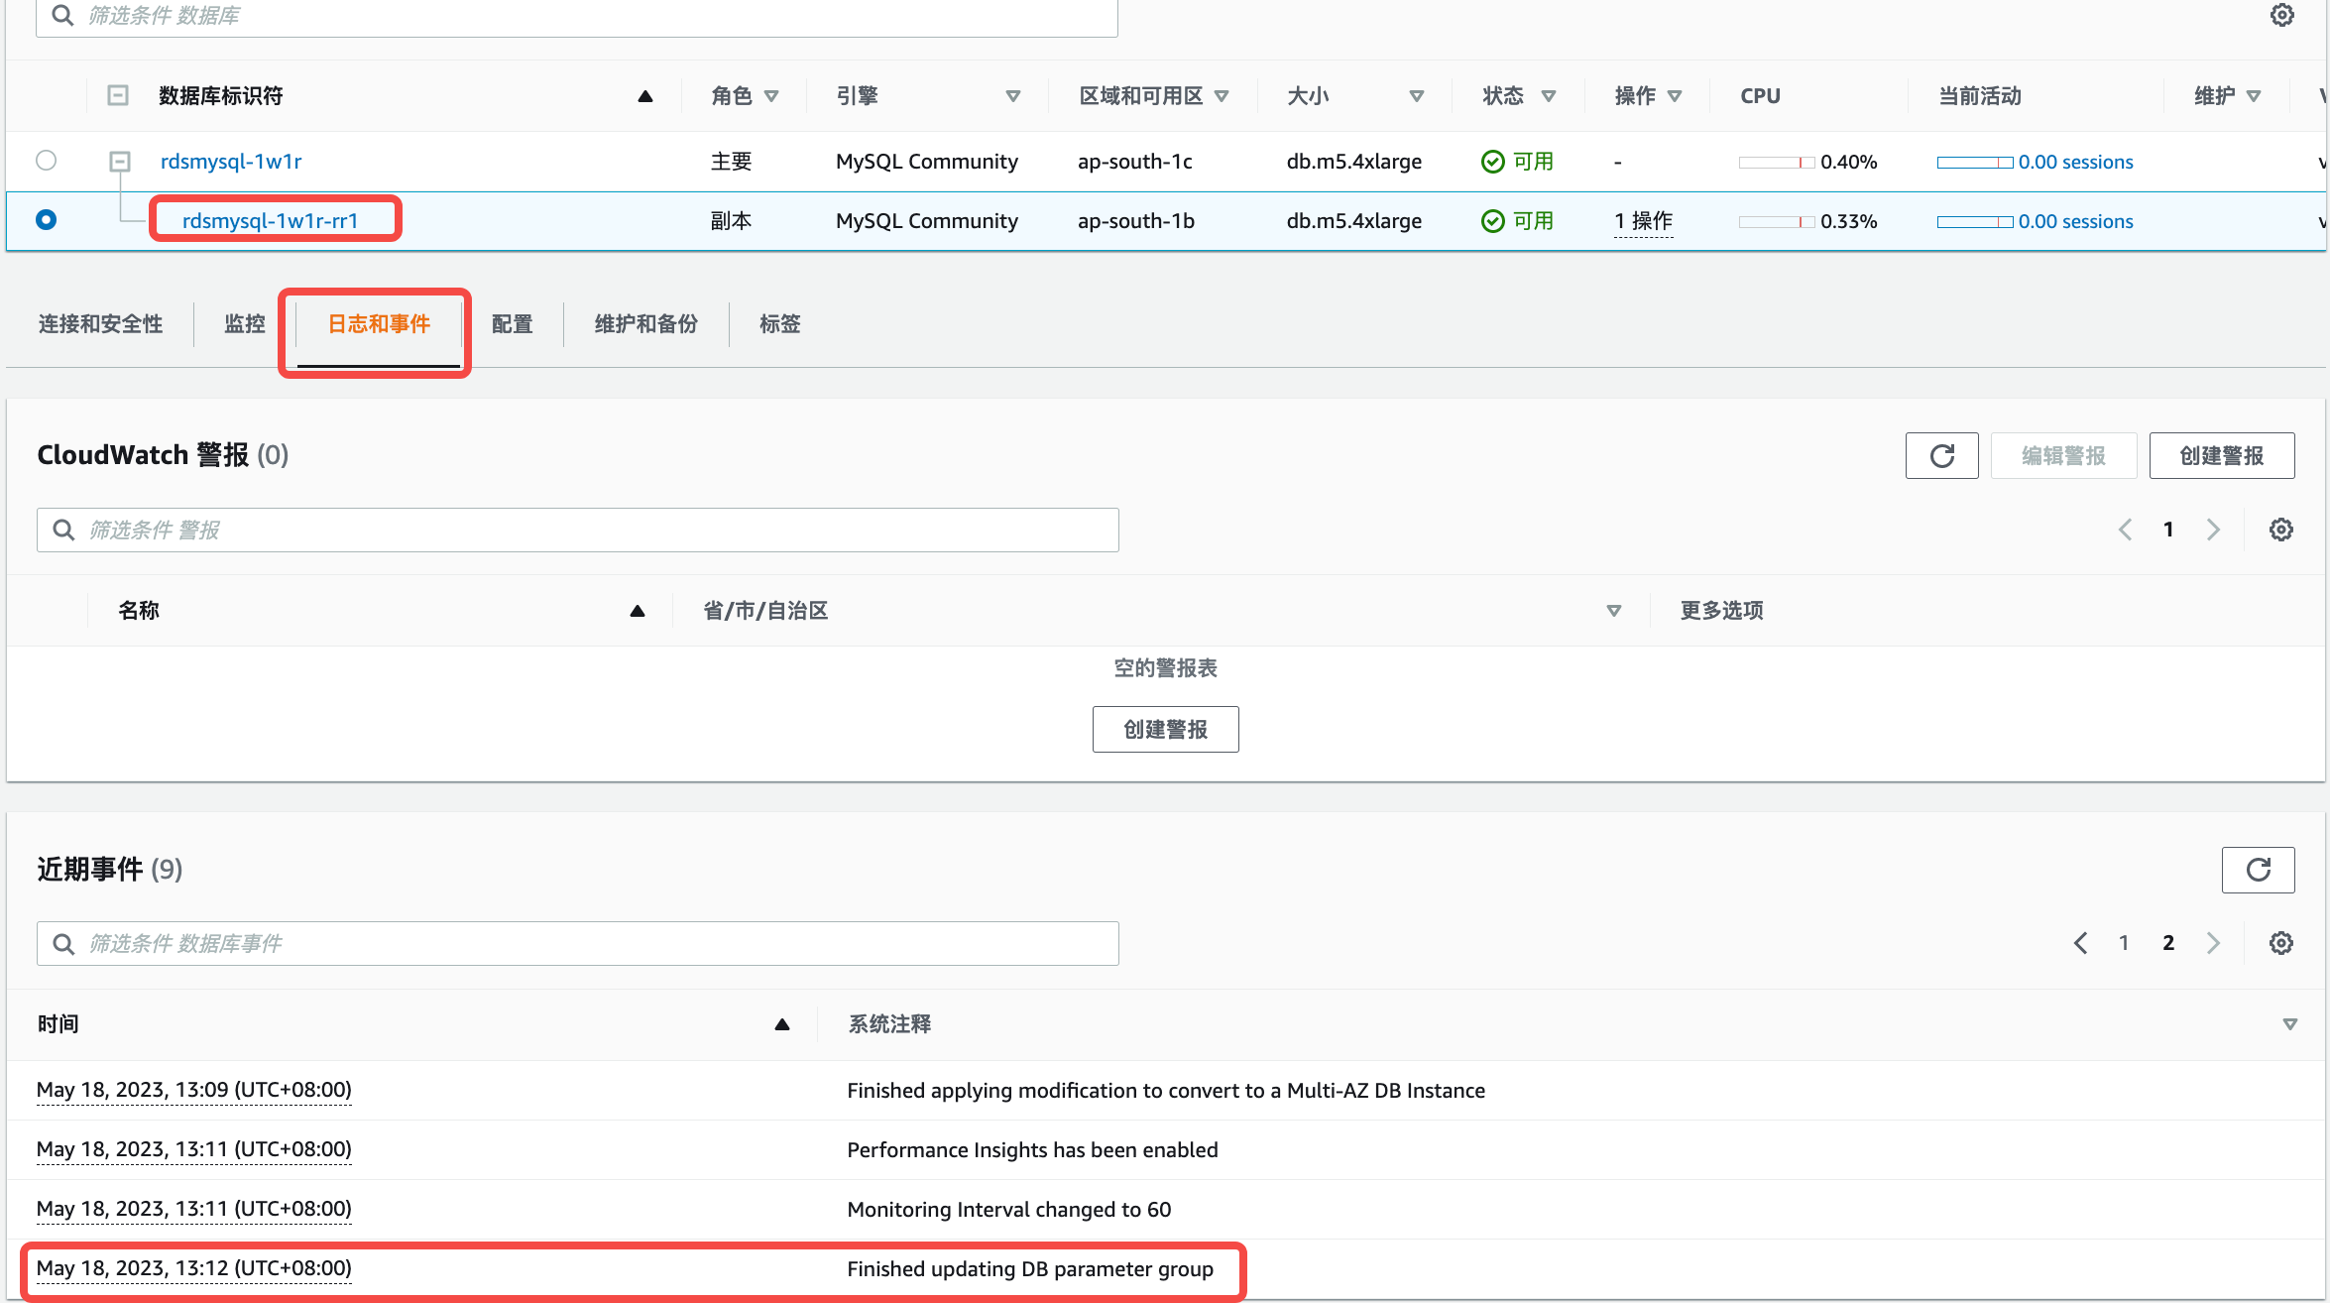
Task: Click sessions activity bar for rdsmysql-1w1r-rr1
Action: point(1974,222)
